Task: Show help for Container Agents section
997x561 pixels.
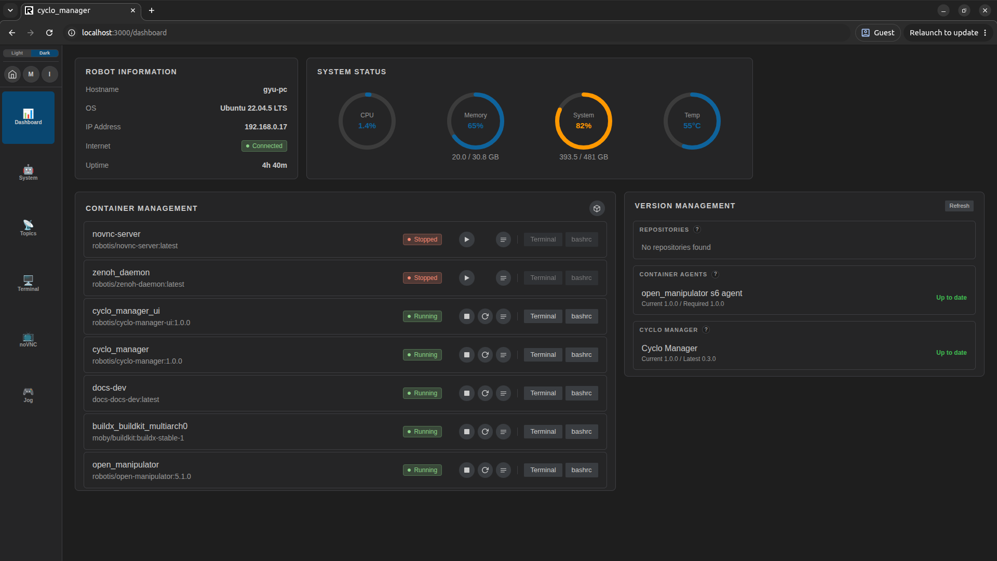Action: 715,274
